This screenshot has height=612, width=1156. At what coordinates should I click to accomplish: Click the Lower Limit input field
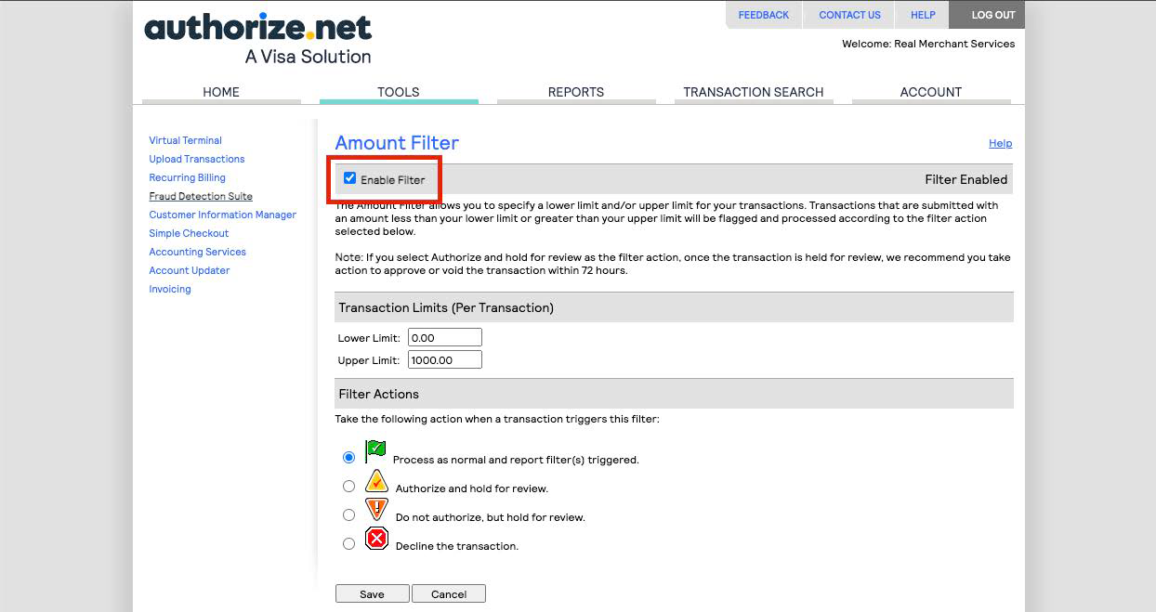(x=444, y=337)
